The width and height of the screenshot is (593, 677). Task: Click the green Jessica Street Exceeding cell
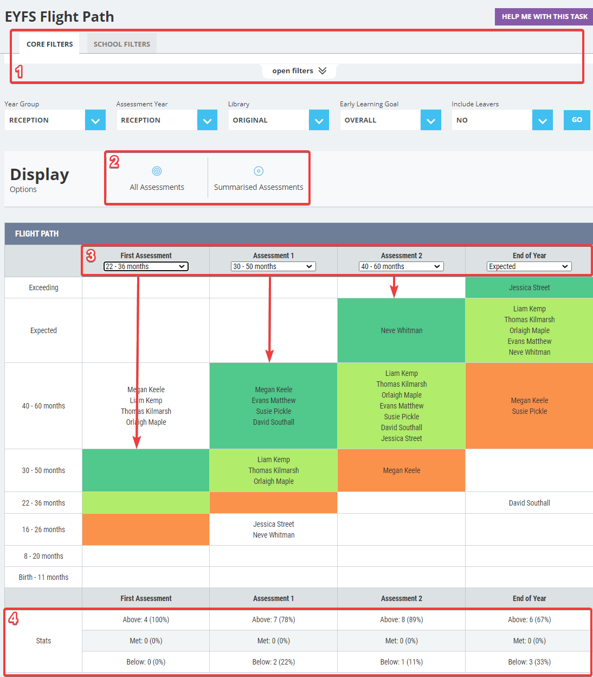pos(529,288)
